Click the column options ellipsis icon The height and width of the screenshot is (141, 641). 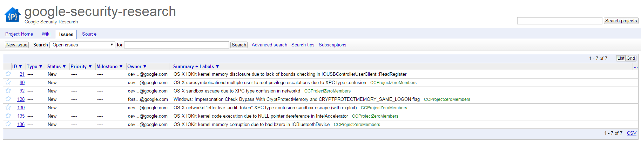[x=635, y=67]
